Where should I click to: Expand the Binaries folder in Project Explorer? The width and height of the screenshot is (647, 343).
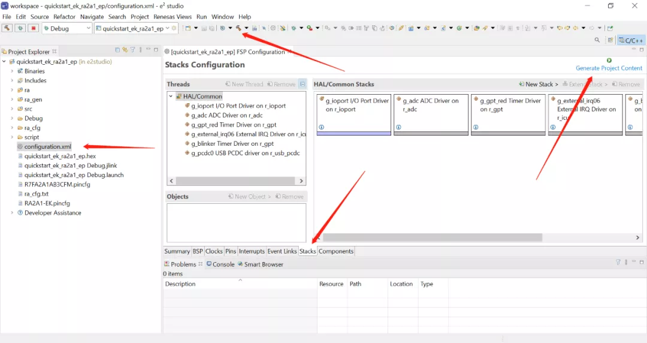click(x=12, y=71)
